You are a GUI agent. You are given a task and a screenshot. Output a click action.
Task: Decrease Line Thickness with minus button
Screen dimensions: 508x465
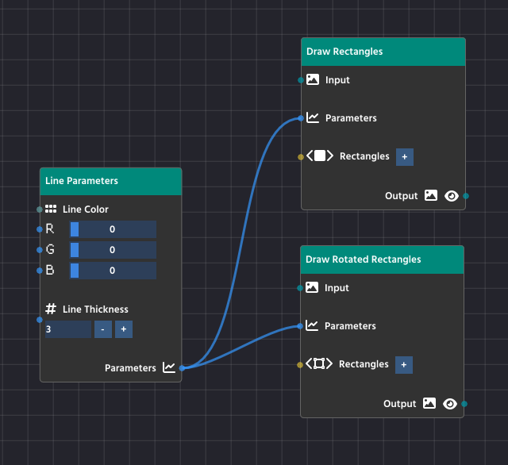point(103,329)
